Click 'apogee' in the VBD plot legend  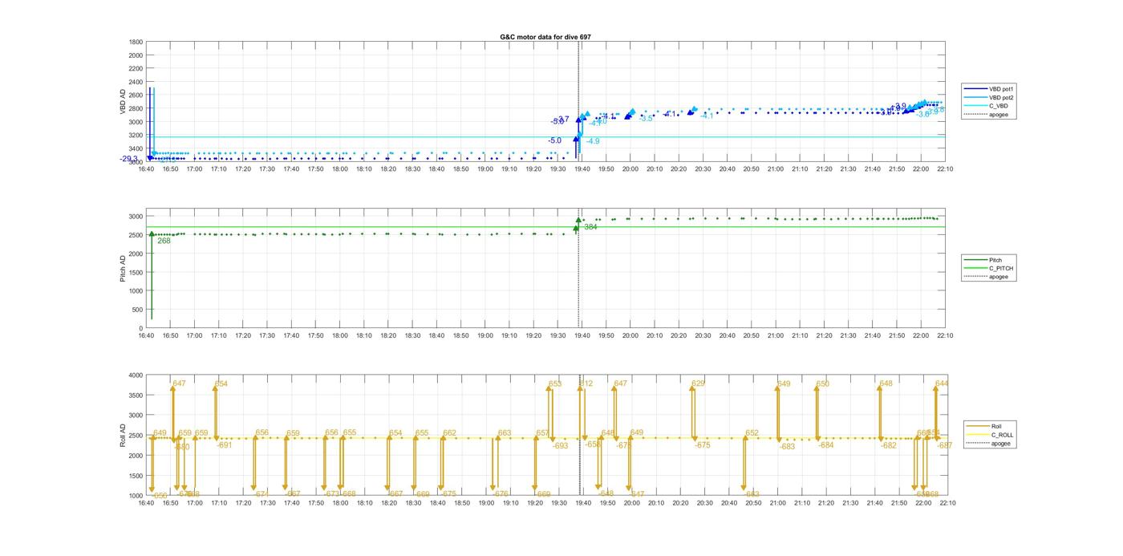pos(987,115)
